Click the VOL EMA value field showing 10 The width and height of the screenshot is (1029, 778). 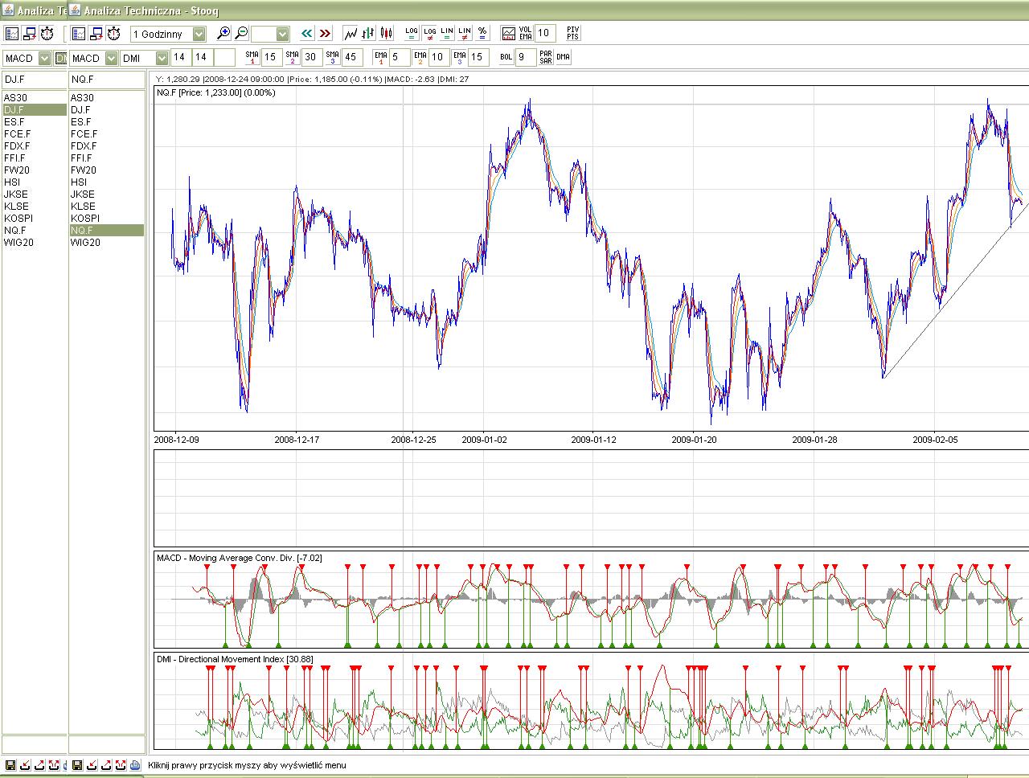(x=544, y=34)
